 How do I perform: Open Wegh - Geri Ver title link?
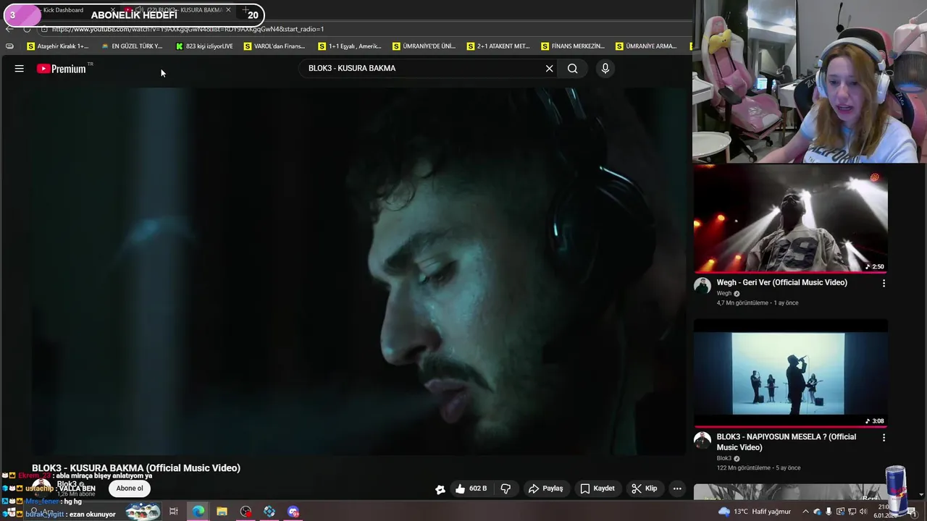pos(781,283)
